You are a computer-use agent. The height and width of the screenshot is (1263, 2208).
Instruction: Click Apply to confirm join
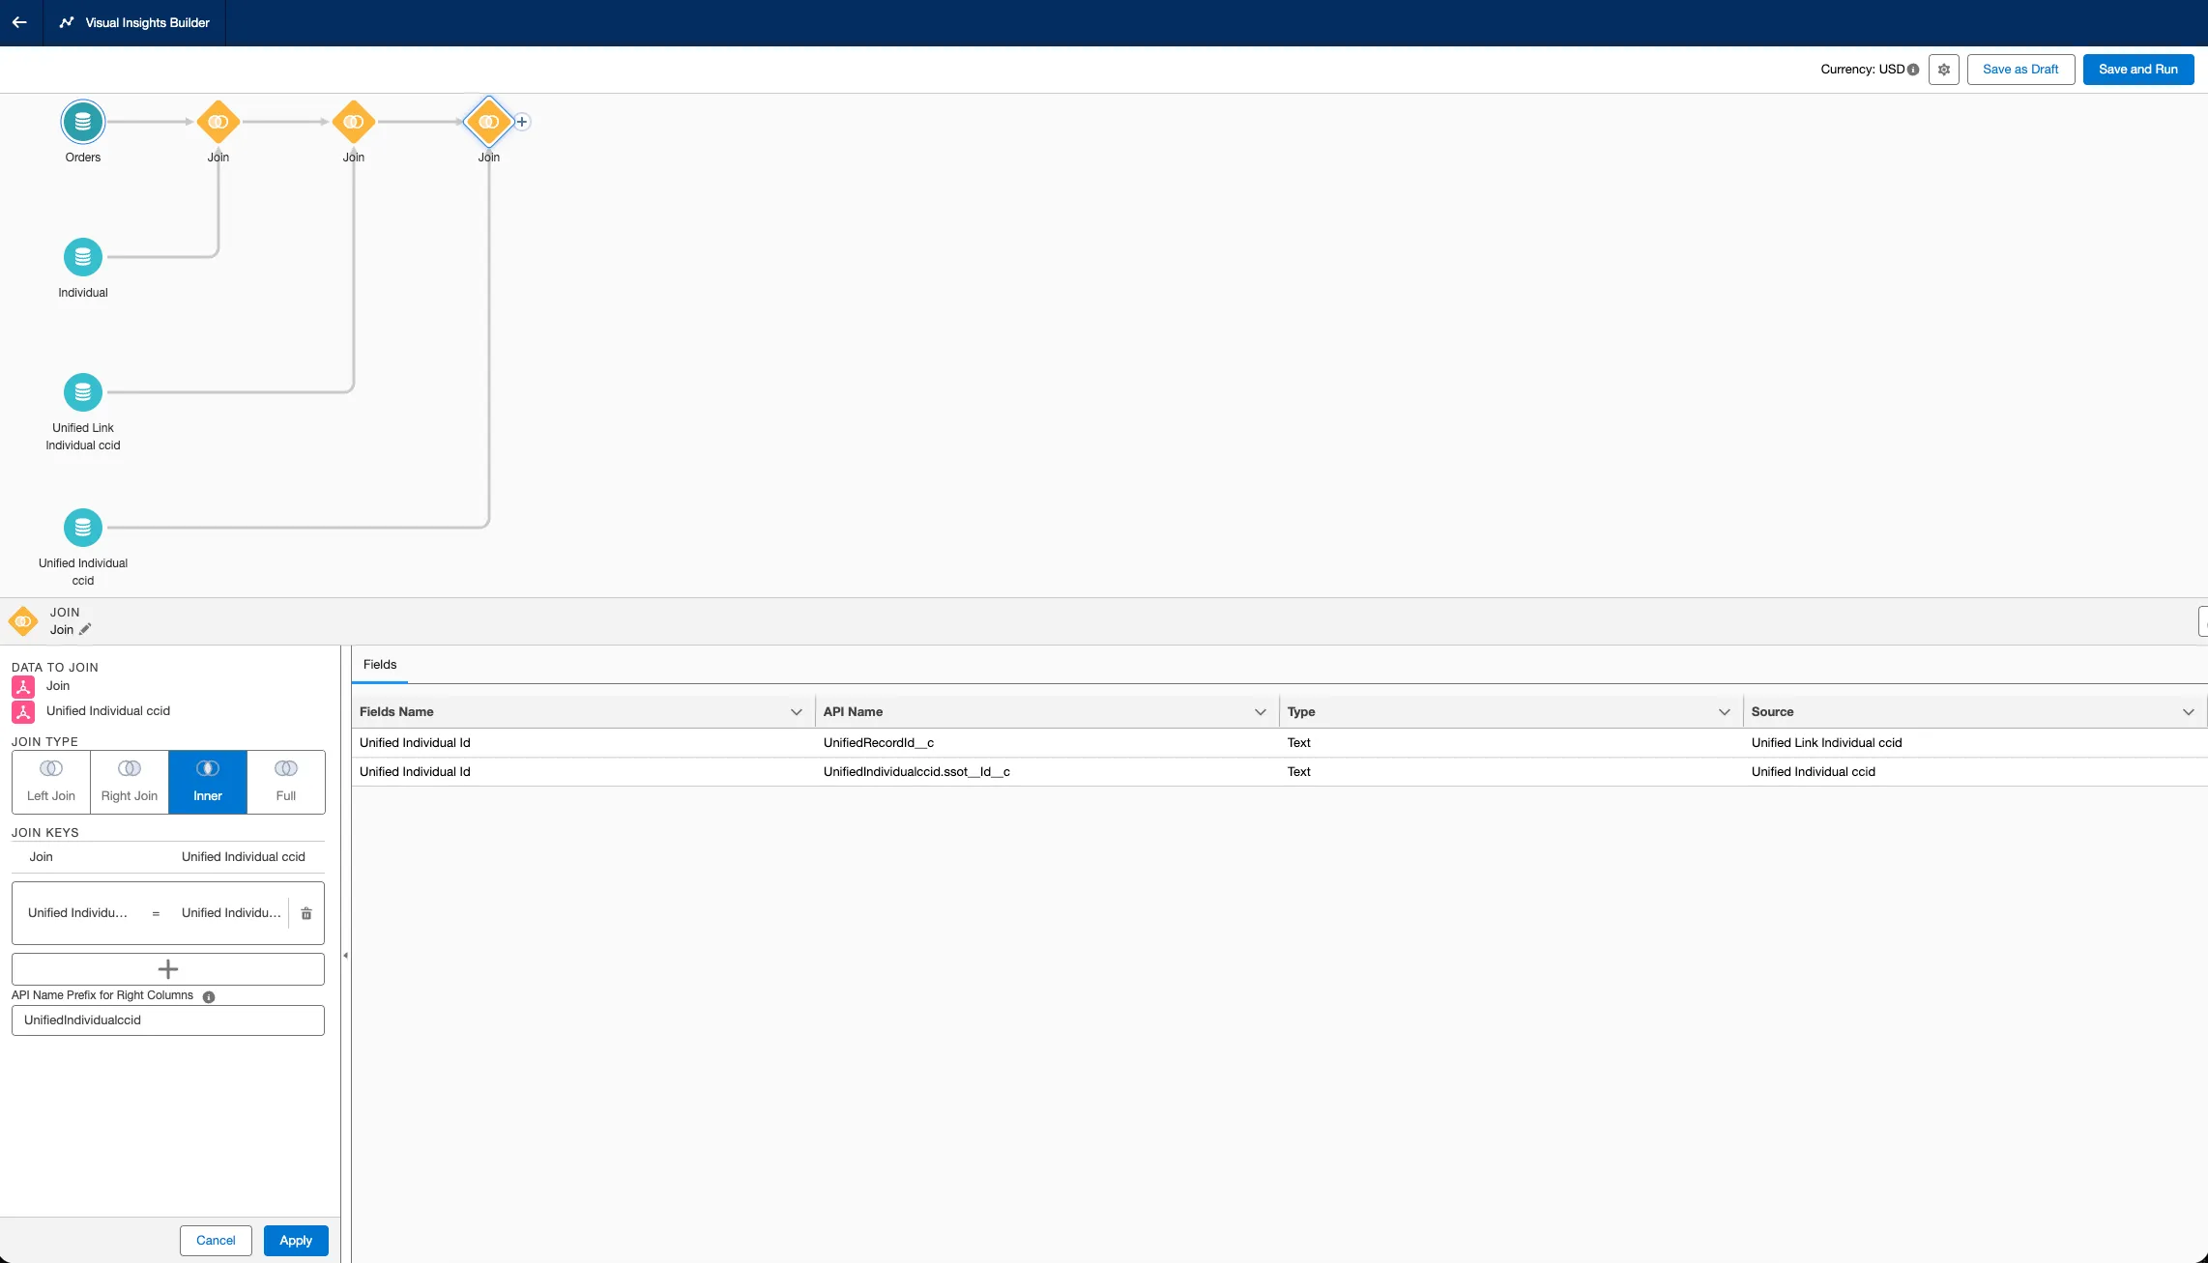click(296, 1241)
